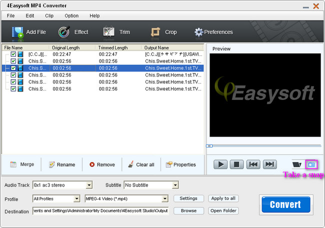Viewport: 325px width, 228px height.
Task: Click the Destination path field
Action: pos(100,211)
